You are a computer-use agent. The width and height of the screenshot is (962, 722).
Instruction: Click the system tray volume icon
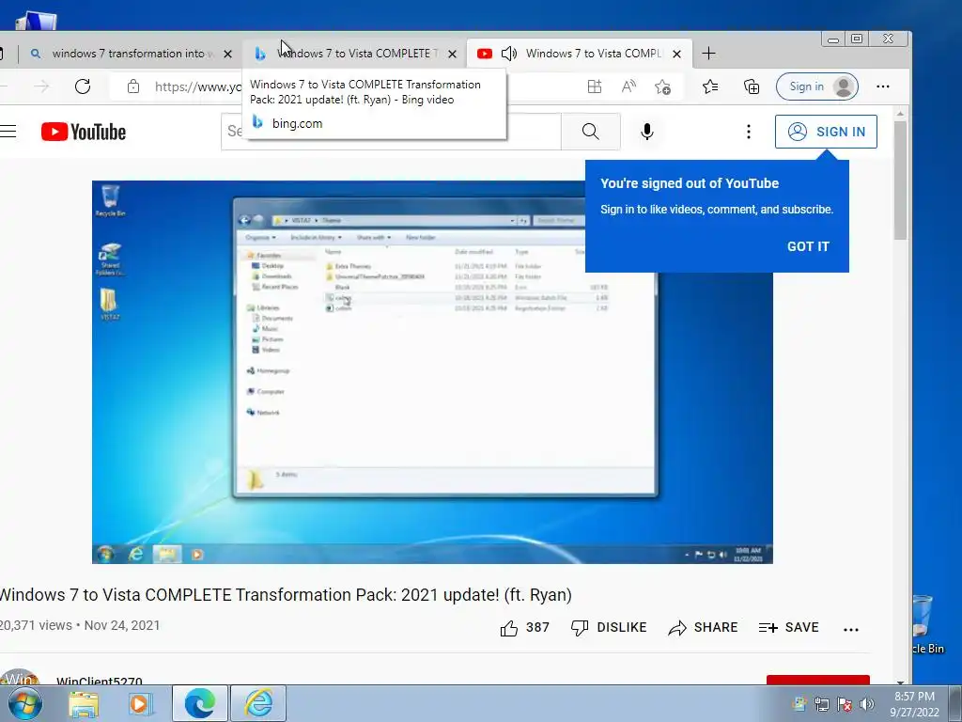[867, 704]
